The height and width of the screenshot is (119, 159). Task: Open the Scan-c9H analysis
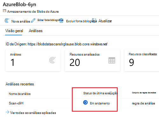point(16,103)
